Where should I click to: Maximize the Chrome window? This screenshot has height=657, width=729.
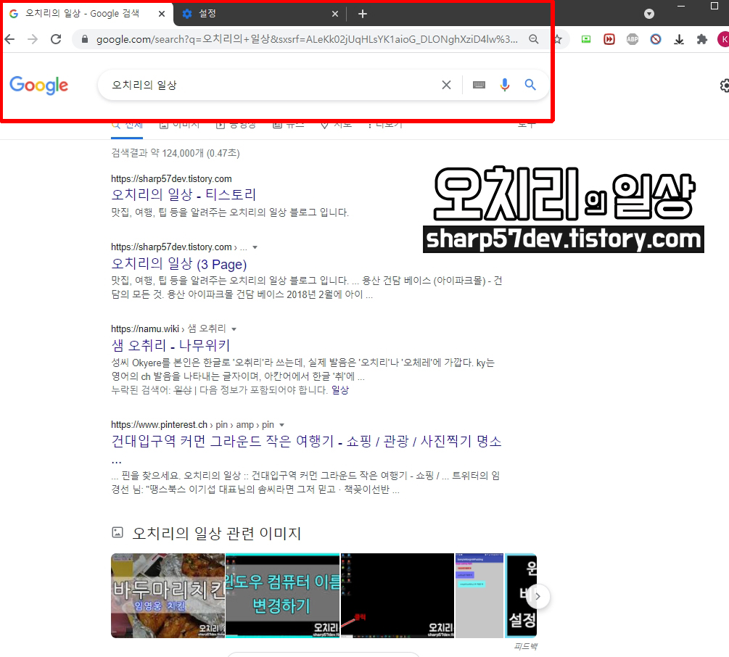point(714,6)
